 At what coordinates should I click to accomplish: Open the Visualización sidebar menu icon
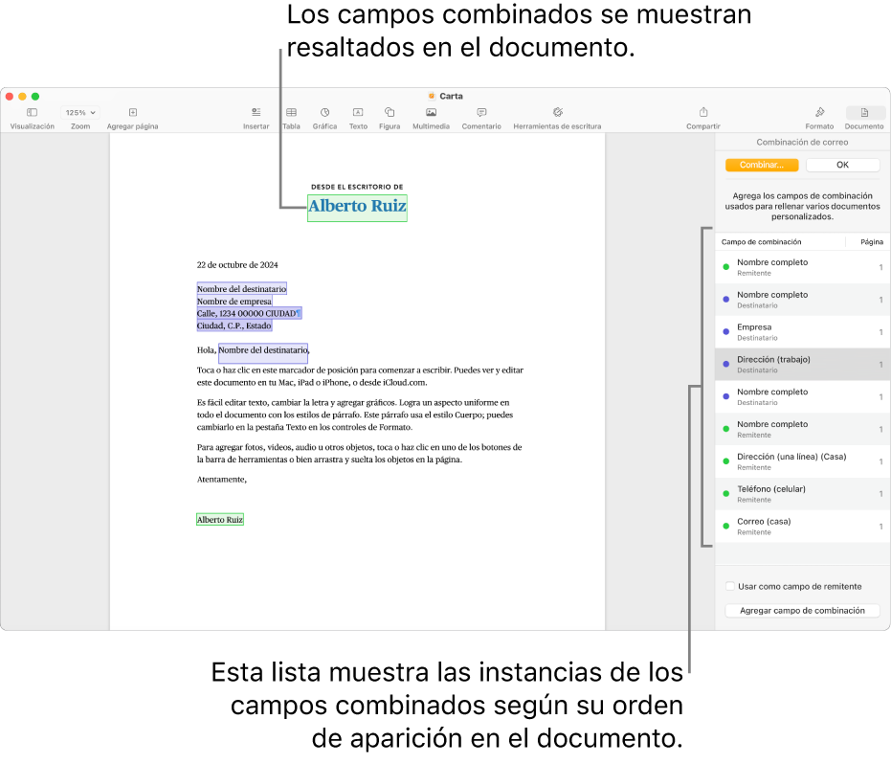[x=32, y=113]
